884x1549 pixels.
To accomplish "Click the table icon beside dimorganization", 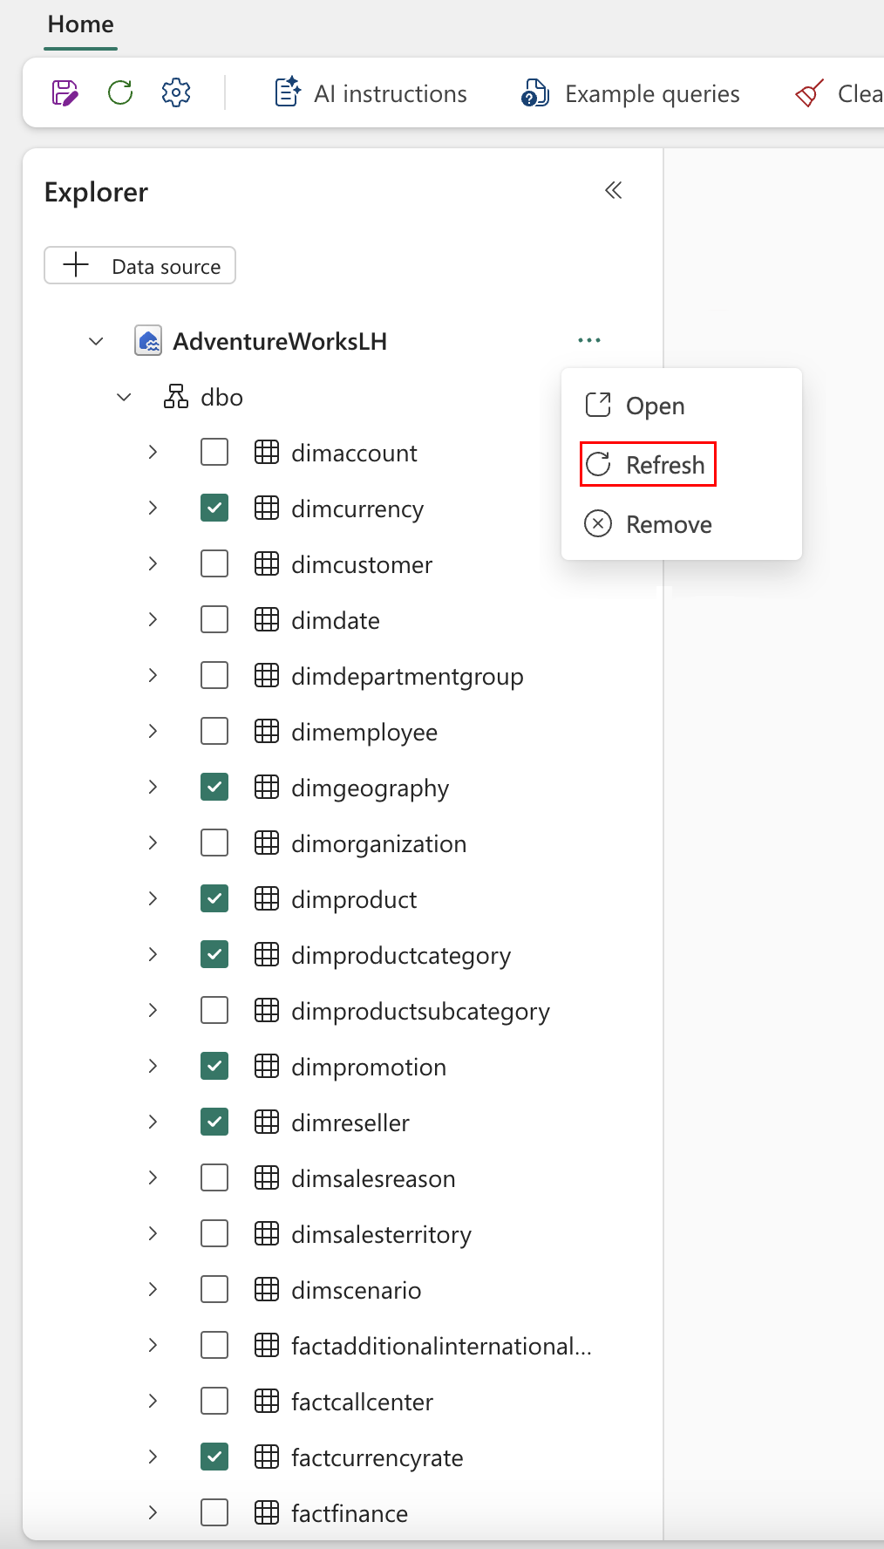I will (267, 843).
